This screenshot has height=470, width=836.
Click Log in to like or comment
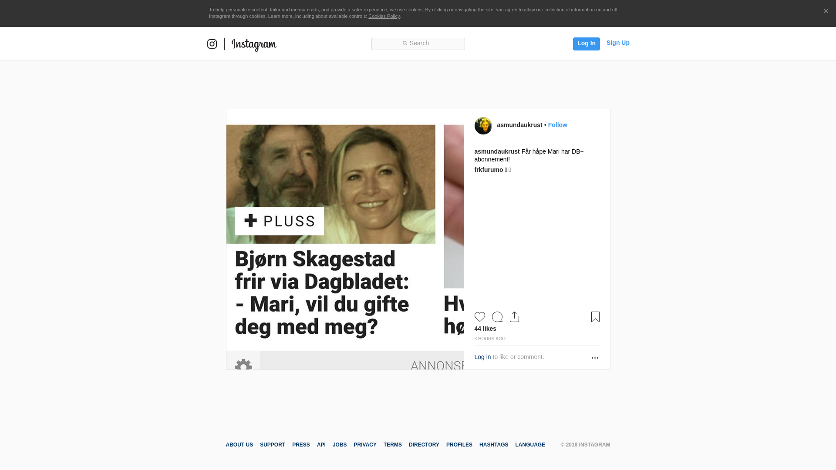(x=482, y=357)
